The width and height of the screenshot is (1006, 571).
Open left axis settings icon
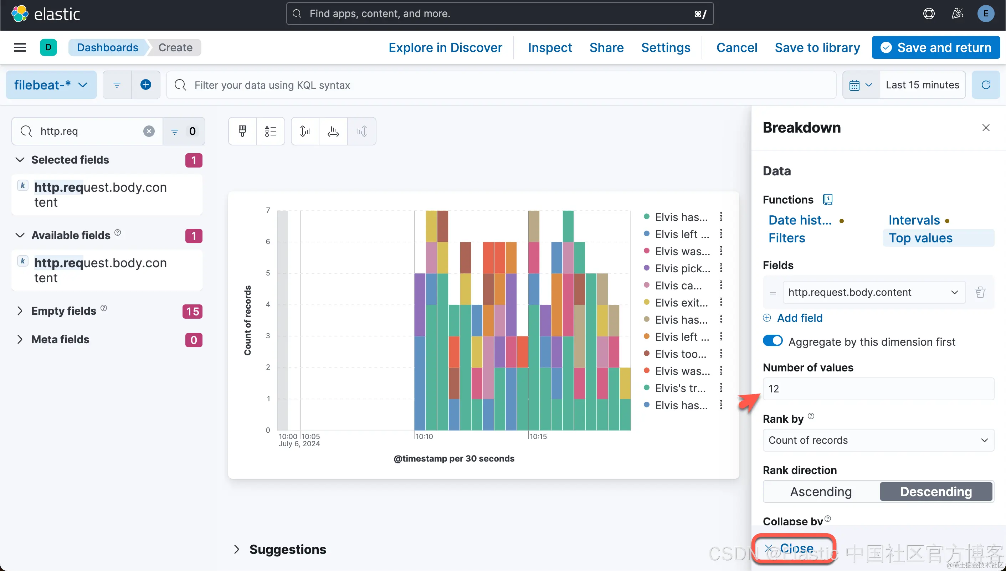click(305, 131)
